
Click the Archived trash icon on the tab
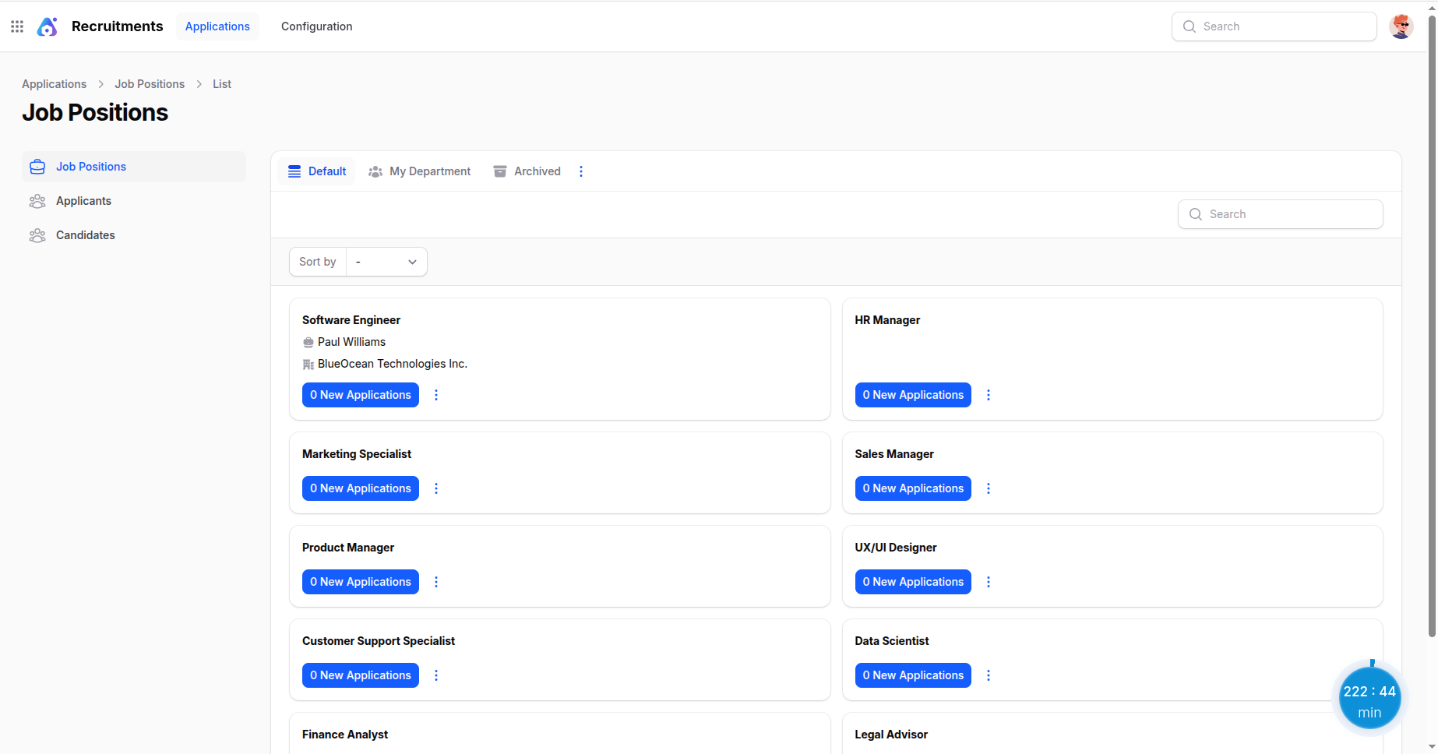(499, 171)
